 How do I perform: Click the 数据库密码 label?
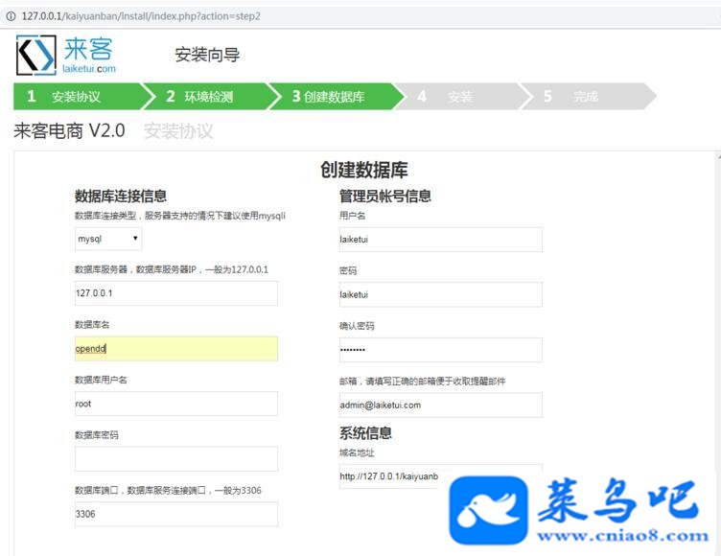coord(97,435)
